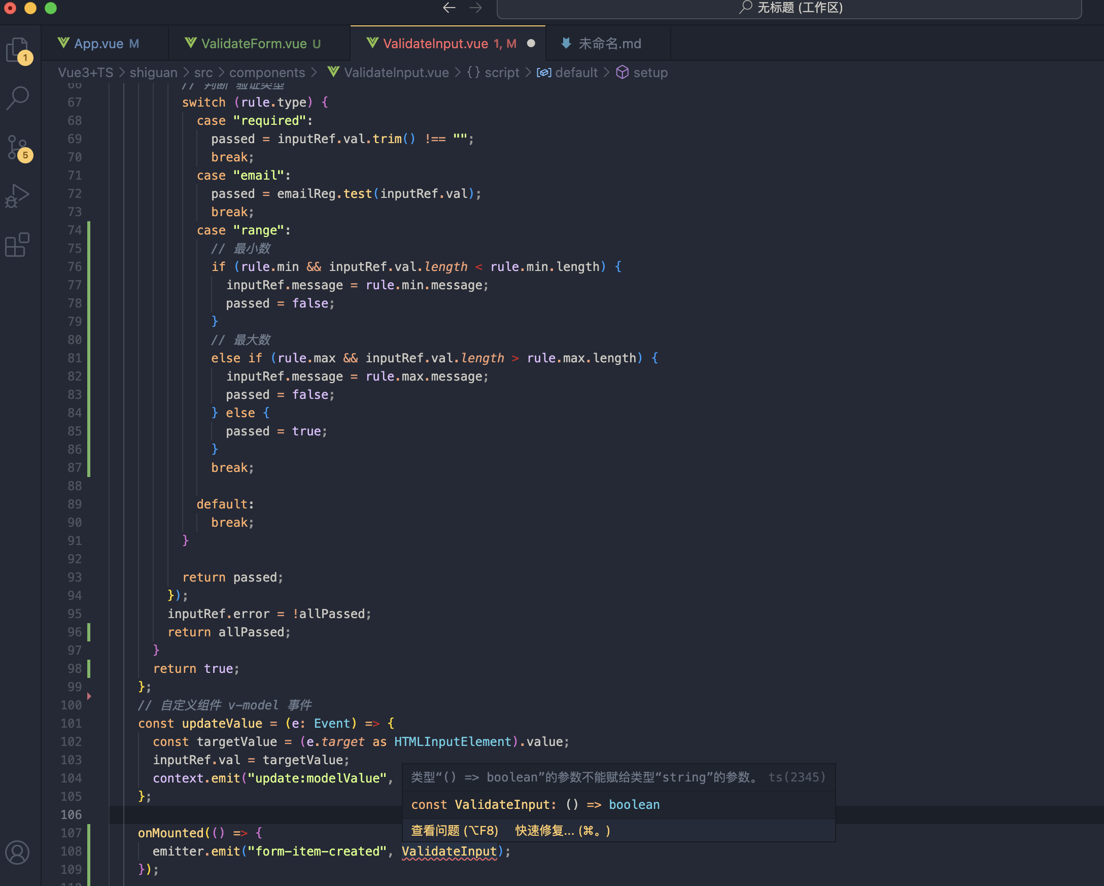Open the Search view in the activity bar
This screenshot has height=886, width=1104.
[x=18, y=98]
